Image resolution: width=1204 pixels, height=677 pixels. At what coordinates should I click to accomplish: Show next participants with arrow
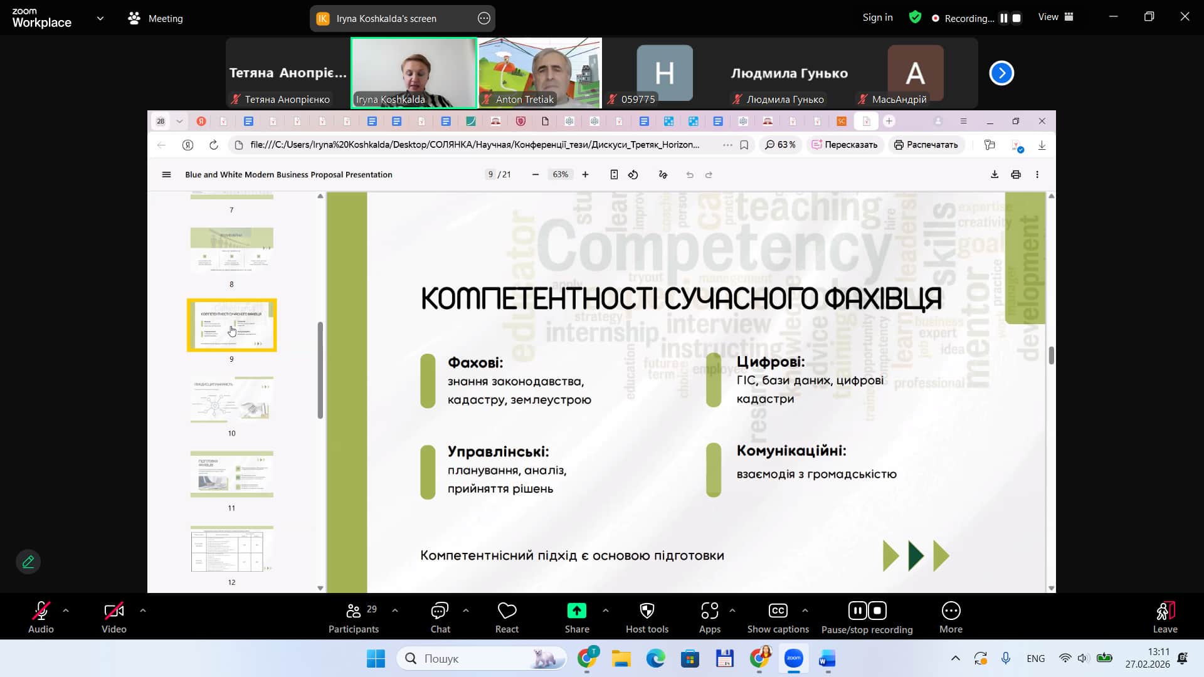point(1001,73)
